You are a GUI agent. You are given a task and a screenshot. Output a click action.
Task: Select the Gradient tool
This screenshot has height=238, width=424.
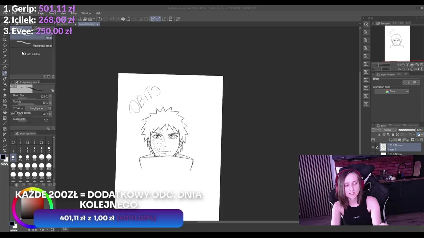[x=5, y=118]
